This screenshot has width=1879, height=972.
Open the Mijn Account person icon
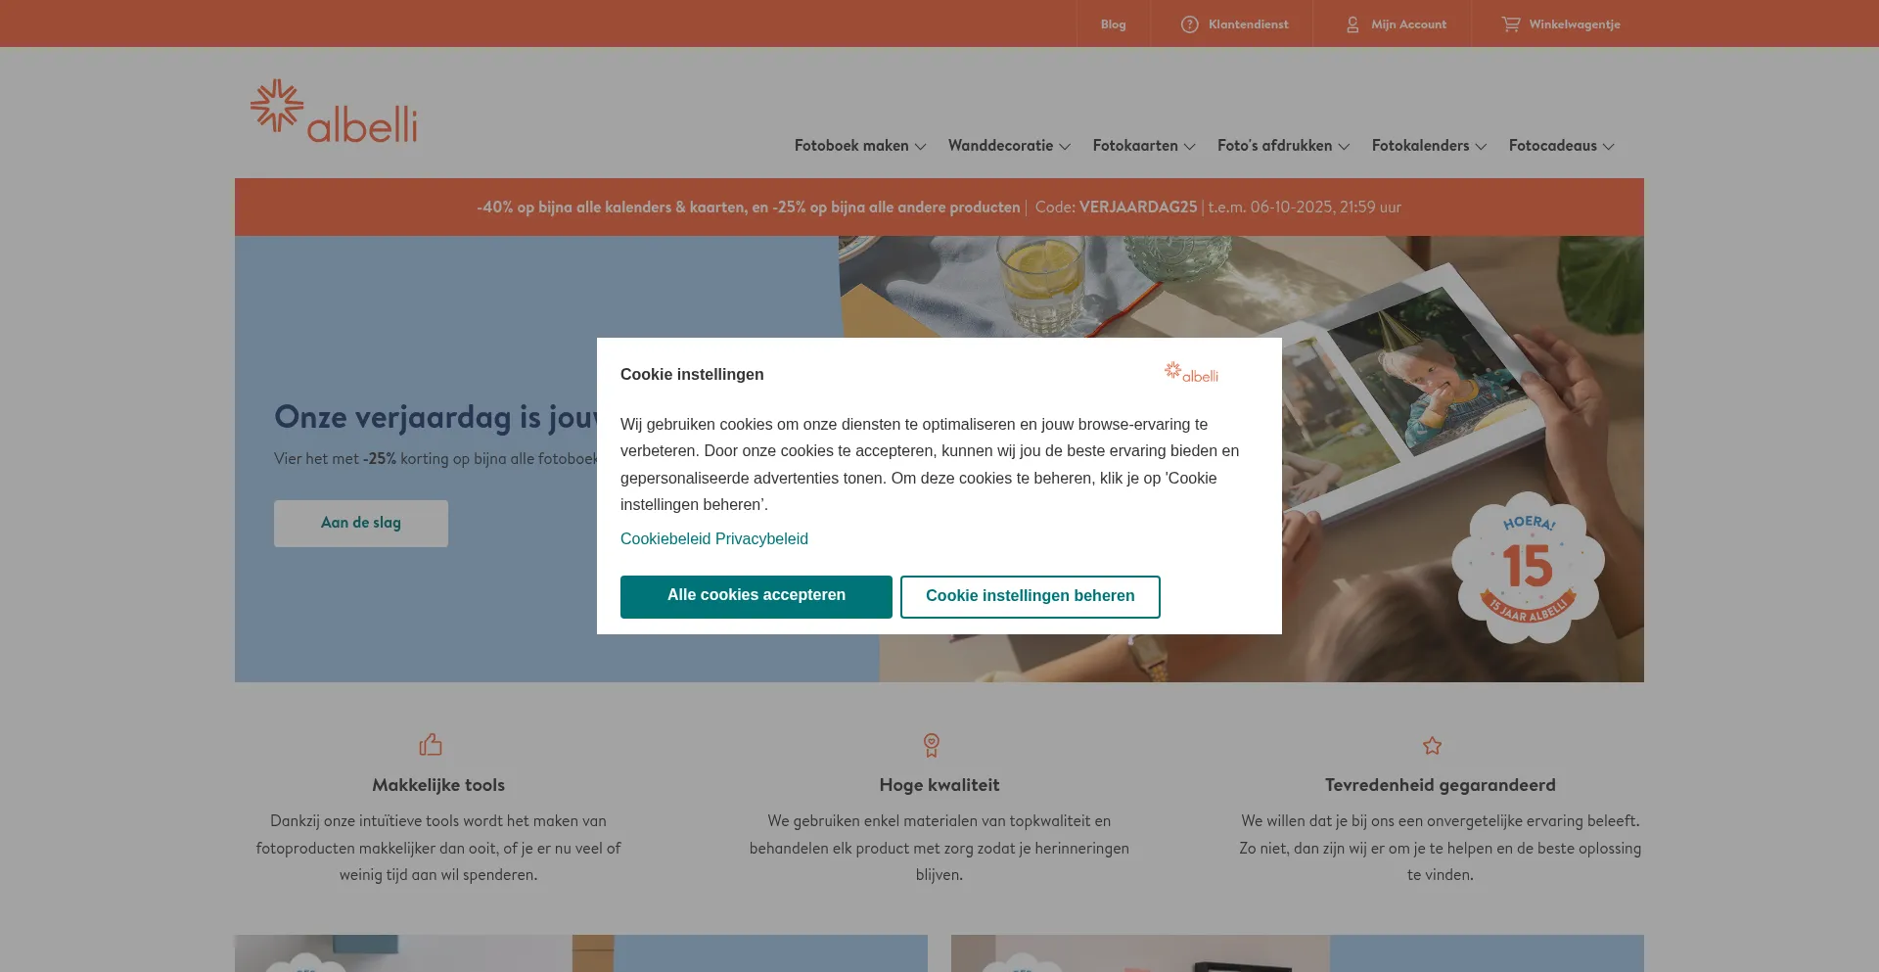point(1352,24)
